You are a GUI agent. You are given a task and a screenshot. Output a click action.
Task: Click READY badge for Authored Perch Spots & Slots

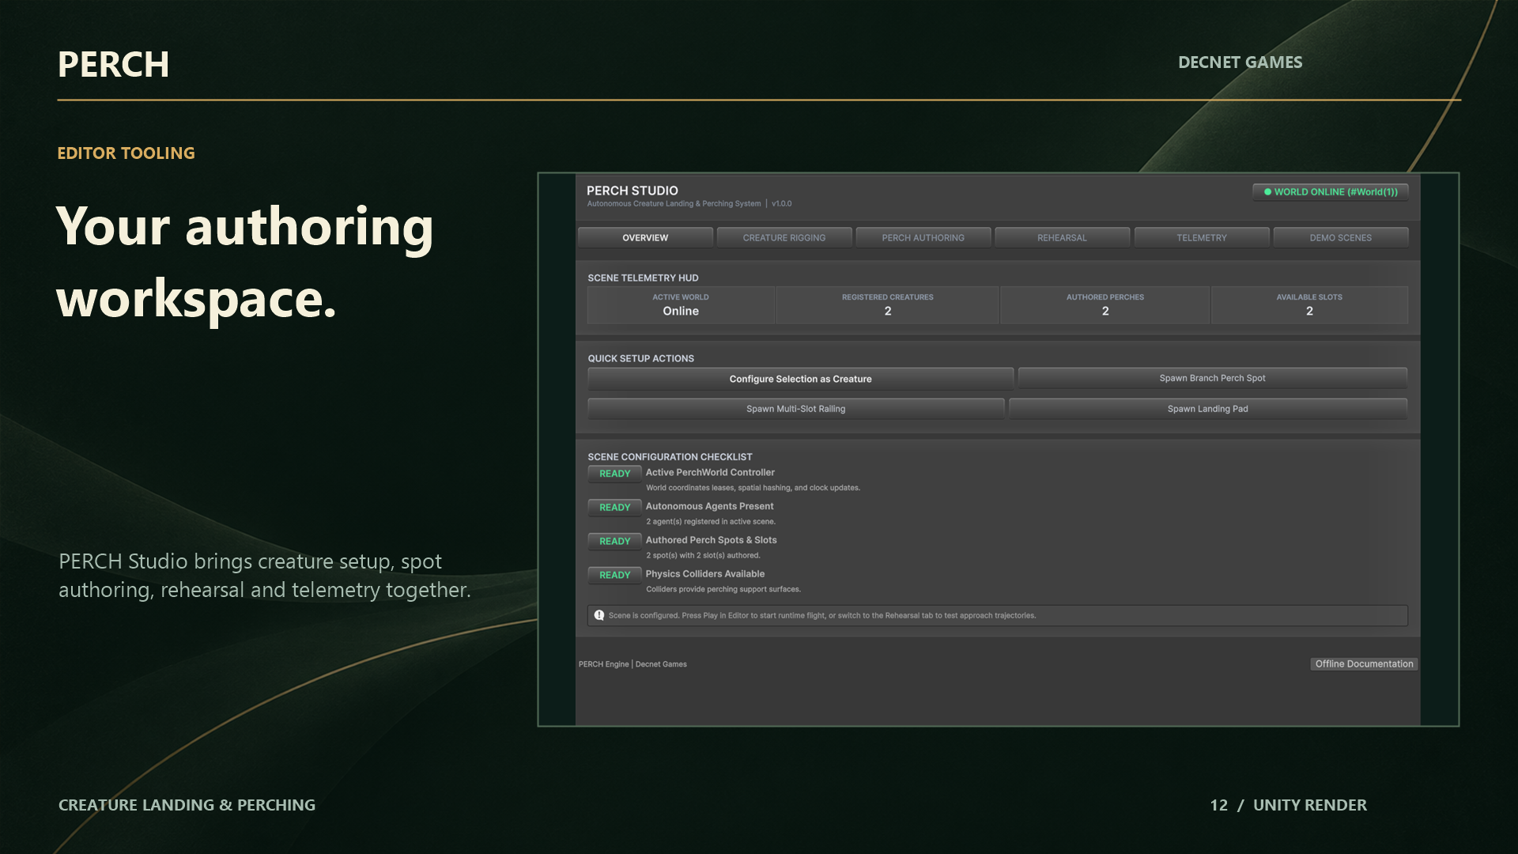coord(614,542)
